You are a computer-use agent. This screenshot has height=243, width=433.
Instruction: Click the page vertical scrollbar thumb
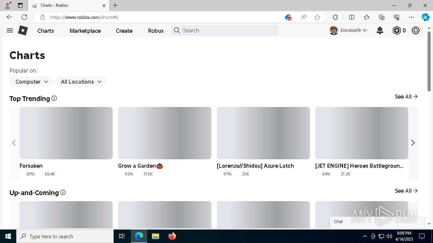pyautogui.click(x=429, y=61)
